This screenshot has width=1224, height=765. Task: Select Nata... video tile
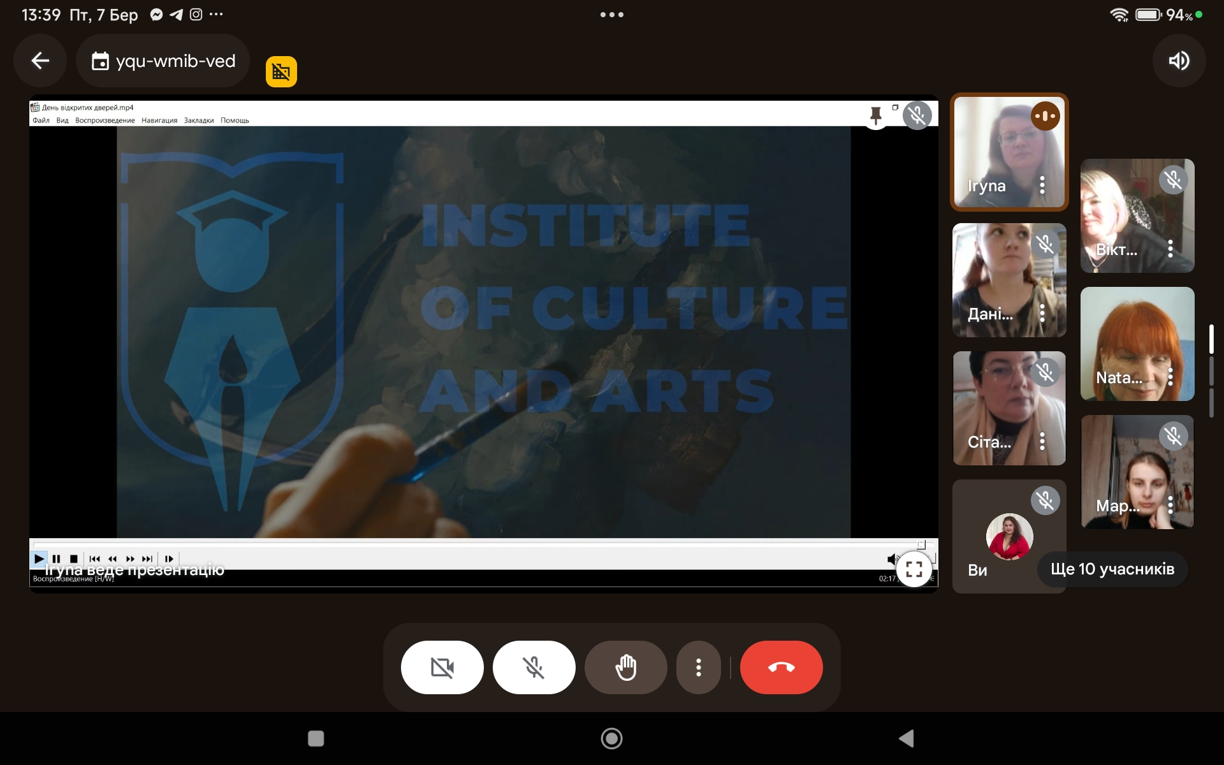[x=1137, y=344]
